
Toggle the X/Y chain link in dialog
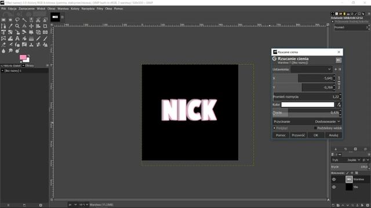[339, 83]
